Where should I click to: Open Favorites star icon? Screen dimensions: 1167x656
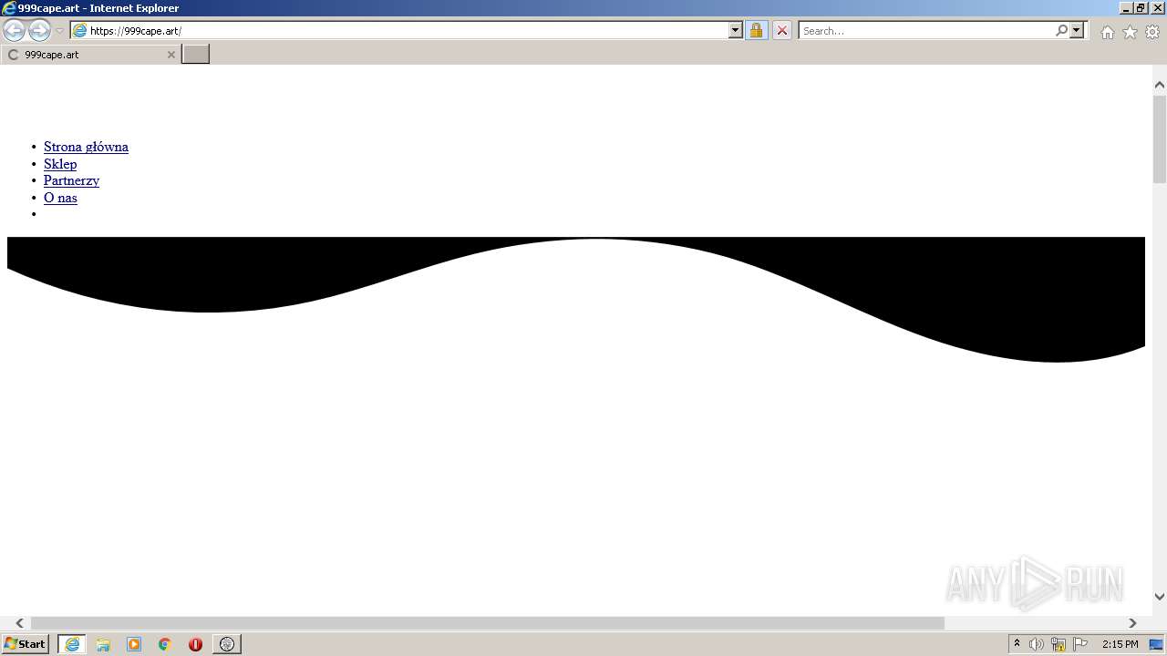pos(1130,32)
